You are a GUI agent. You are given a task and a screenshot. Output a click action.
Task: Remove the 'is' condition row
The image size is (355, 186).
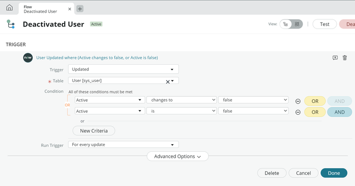(298, 112)
